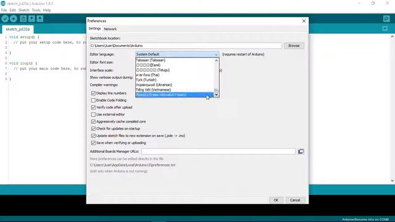Select Talossan in the language list

coord(175,60)
